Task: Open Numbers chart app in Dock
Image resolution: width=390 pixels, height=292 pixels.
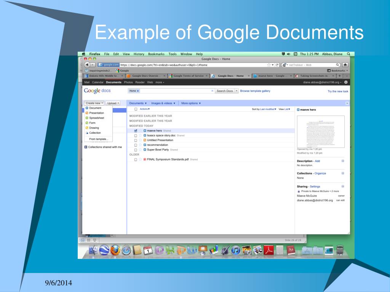Action: pos(213,250)
